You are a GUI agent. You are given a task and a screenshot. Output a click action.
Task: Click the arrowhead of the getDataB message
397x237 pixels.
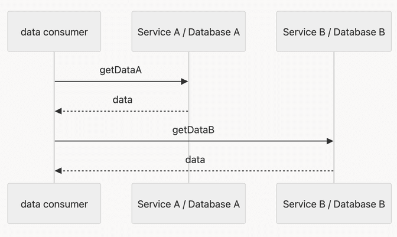(x=330, y=141)
